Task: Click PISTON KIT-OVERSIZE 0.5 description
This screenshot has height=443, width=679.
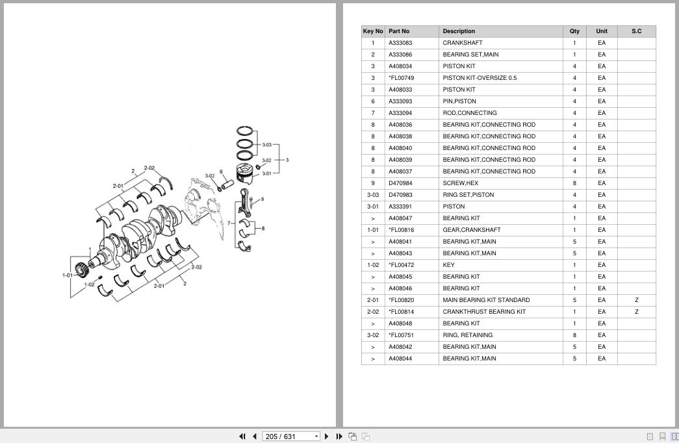Action: (480, 78)
